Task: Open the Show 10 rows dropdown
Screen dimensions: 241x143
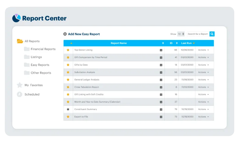Action: (x=181, y=34)
